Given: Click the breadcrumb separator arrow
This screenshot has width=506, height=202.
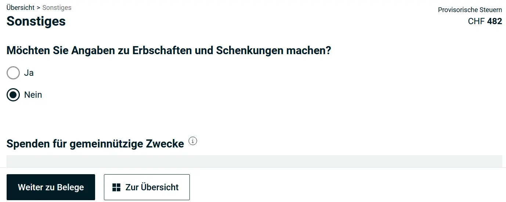Looking at the screenshot, I should pos(39,8).
